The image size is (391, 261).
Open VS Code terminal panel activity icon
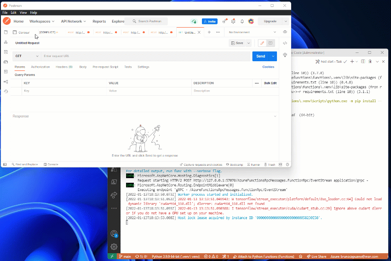(114, 182)
